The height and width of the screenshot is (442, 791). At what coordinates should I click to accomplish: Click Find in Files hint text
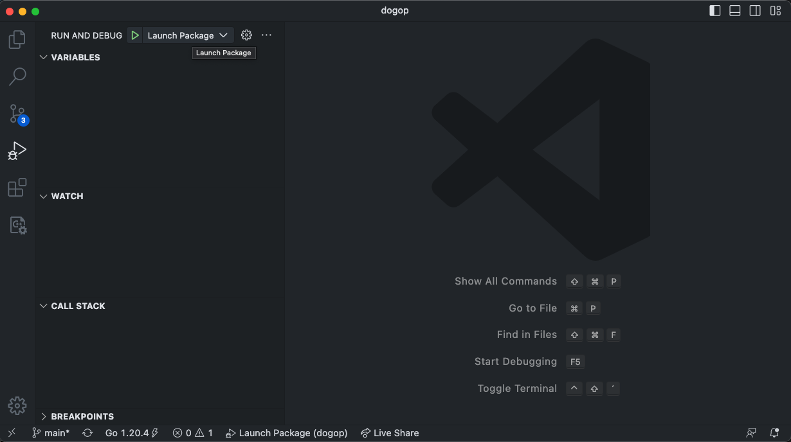tap(527, 335)
